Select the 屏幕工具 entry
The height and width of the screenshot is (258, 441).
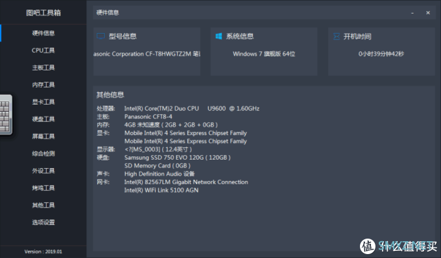43,136
